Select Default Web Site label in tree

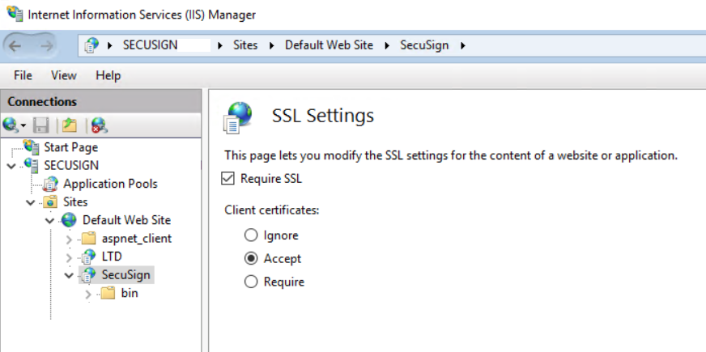click(126, 220)
